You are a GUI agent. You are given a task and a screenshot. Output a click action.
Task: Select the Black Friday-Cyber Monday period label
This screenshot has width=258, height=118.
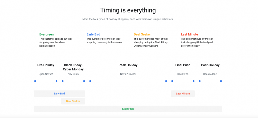(73, 67)
